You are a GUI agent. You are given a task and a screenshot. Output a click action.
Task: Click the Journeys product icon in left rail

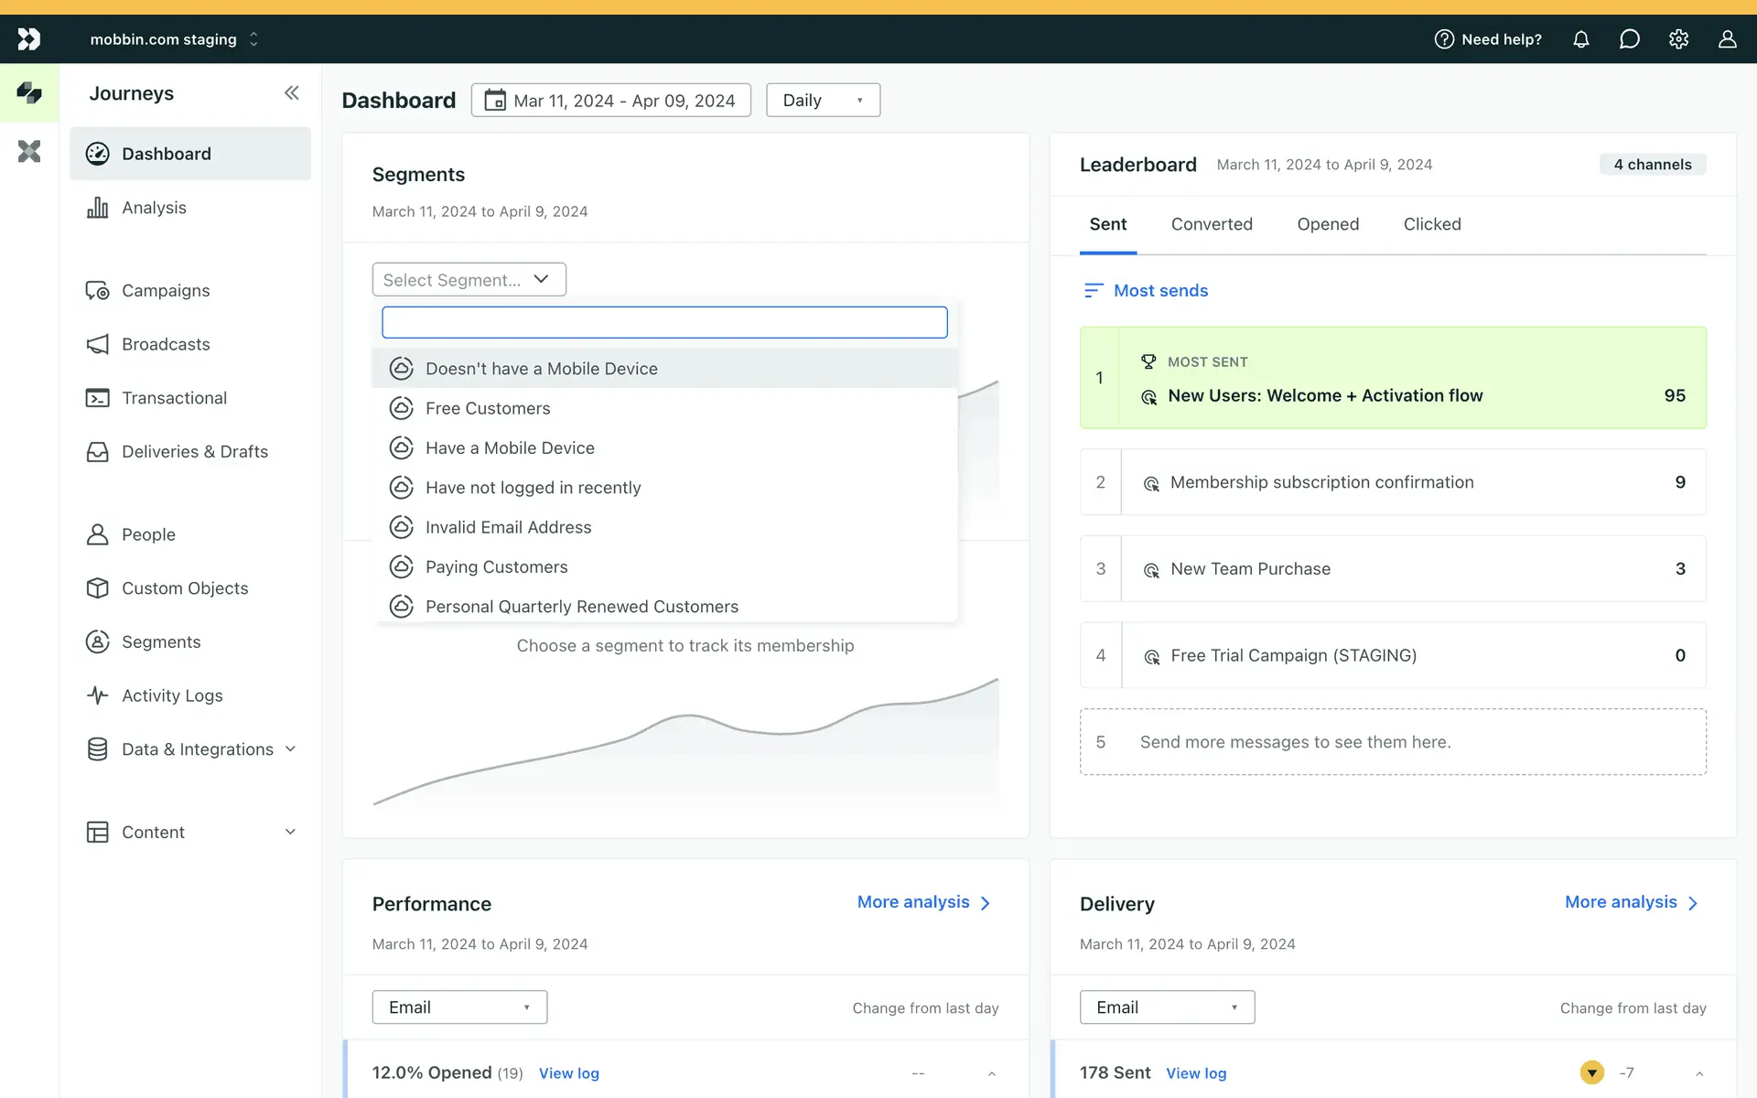click(29, 92)
